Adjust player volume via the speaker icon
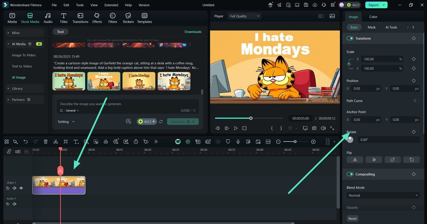 [x=323, y=128]
